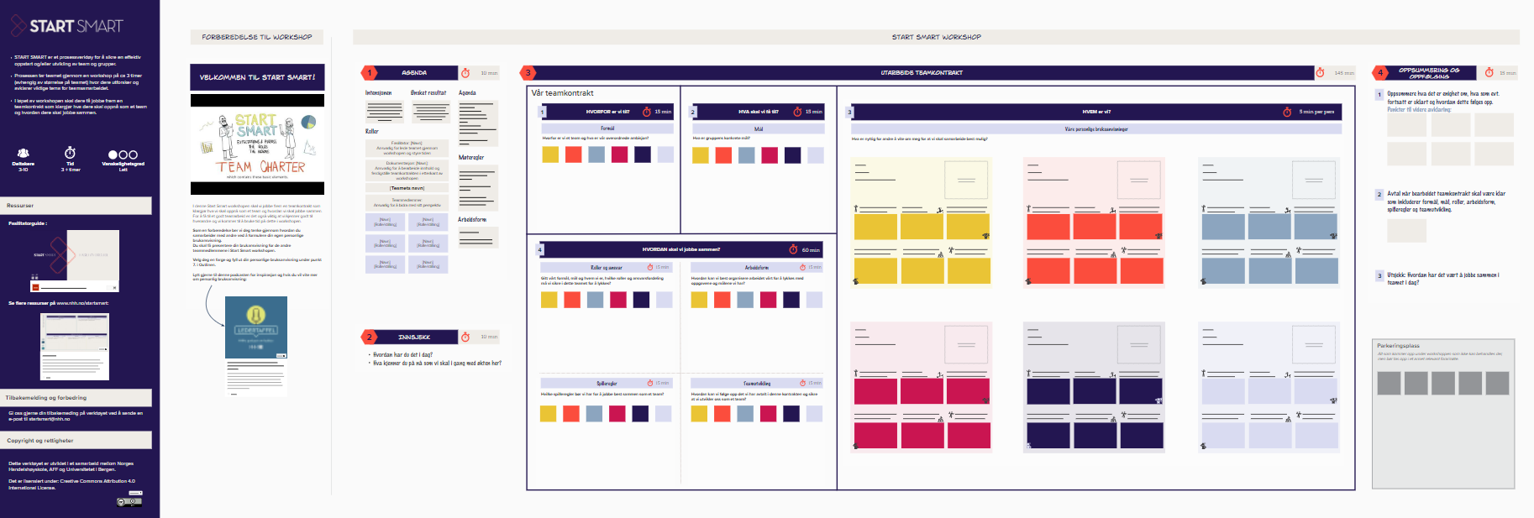Viewport: 1534px width, 518px height.
Task: Open the Start Smart Workshop section header
Action: click(936, 37)
